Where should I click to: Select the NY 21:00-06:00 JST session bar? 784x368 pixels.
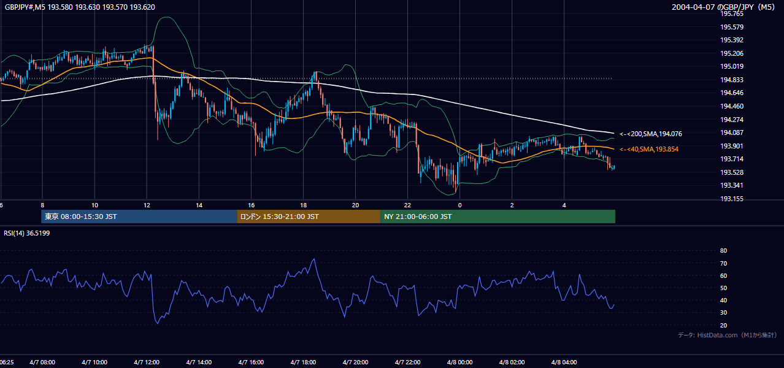coord(498,217)
